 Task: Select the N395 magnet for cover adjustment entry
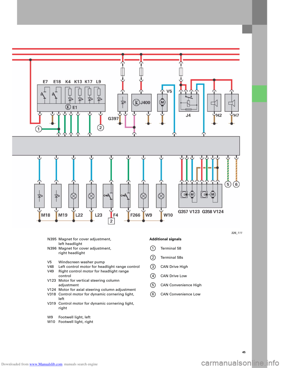click(x=79, y=241)
